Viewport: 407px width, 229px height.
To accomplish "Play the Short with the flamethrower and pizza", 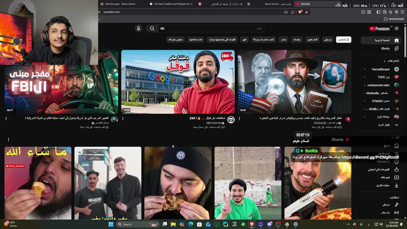I will click(x=318, y=183).
